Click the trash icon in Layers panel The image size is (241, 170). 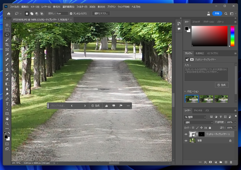tap(231, 162)
